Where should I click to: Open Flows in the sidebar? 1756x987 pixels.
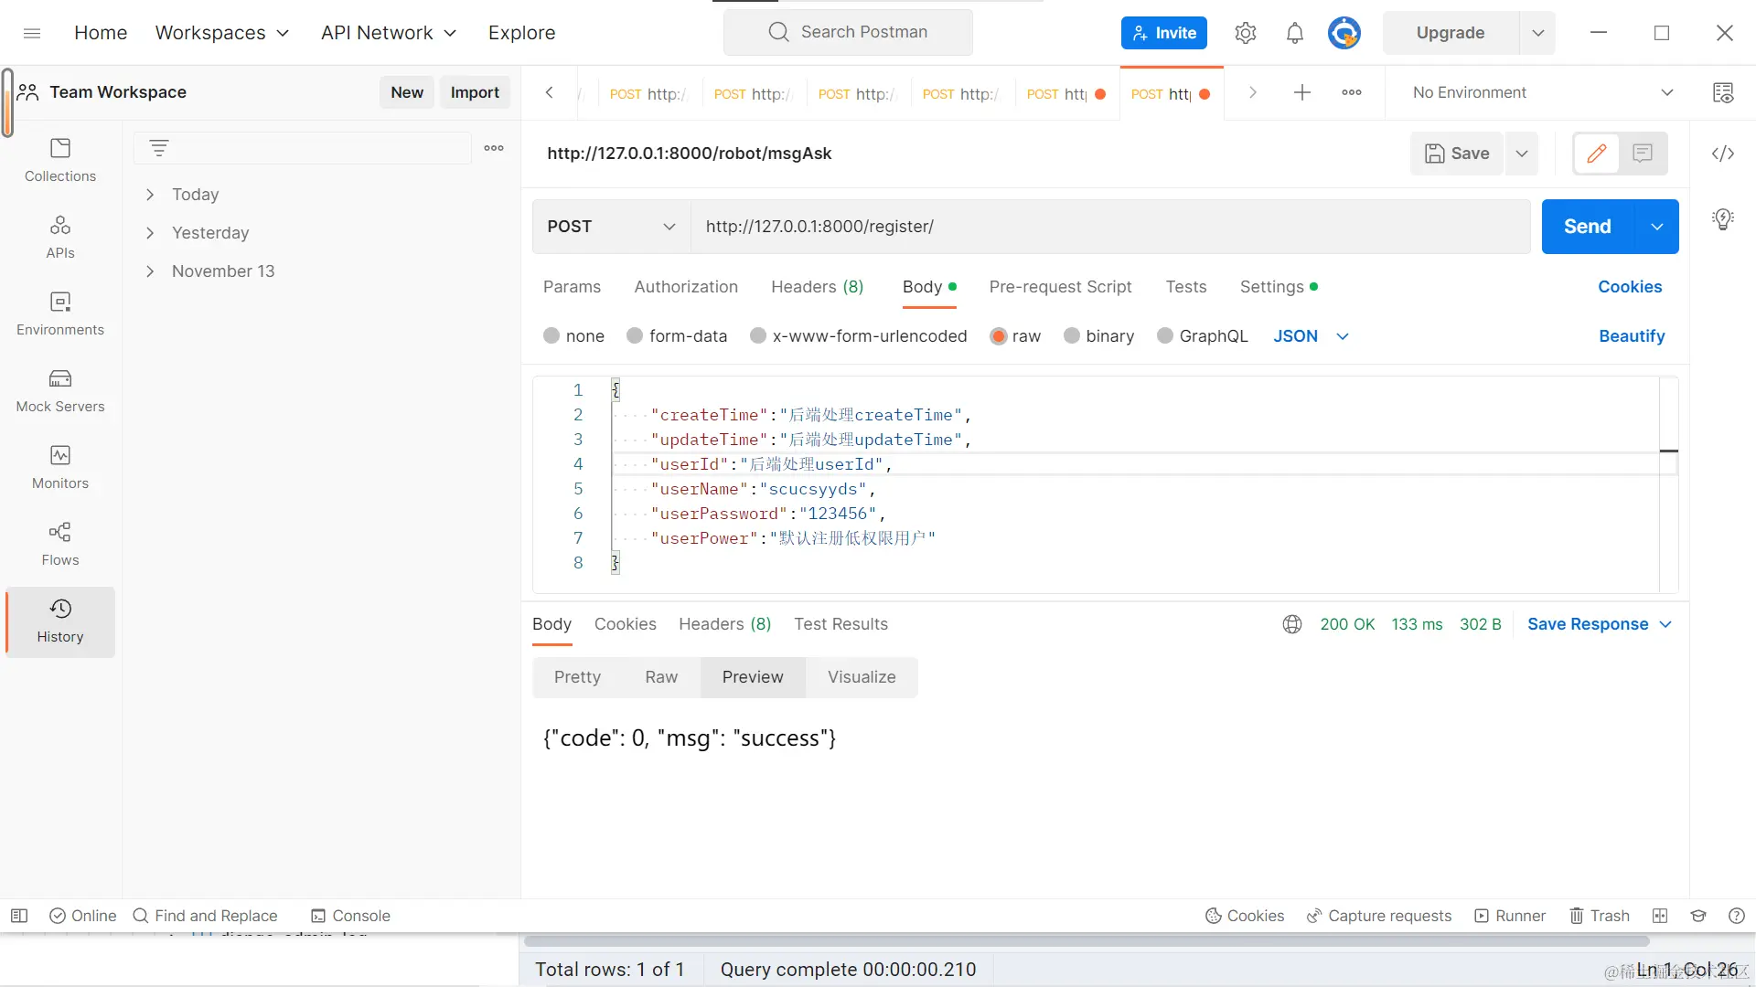click(60, 544)
